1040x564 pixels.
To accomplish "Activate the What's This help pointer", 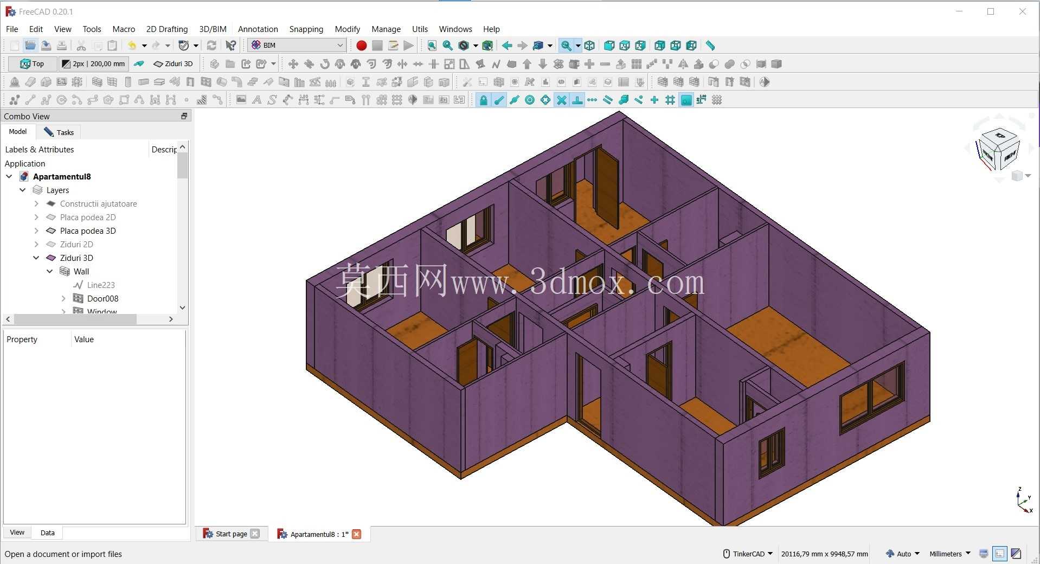I will (231, 46).
